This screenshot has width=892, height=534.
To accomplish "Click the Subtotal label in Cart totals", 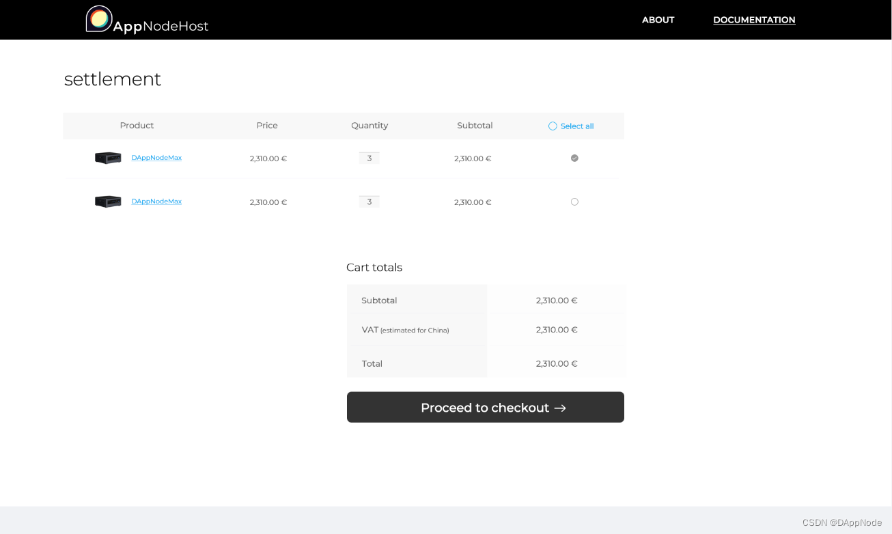I will pyautogui.click(x=379, y=300).
